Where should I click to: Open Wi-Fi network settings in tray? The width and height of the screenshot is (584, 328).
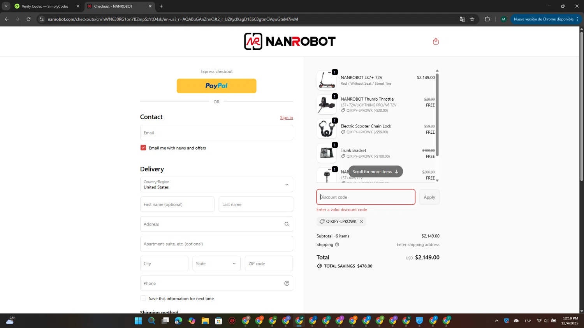pos(539,321)
